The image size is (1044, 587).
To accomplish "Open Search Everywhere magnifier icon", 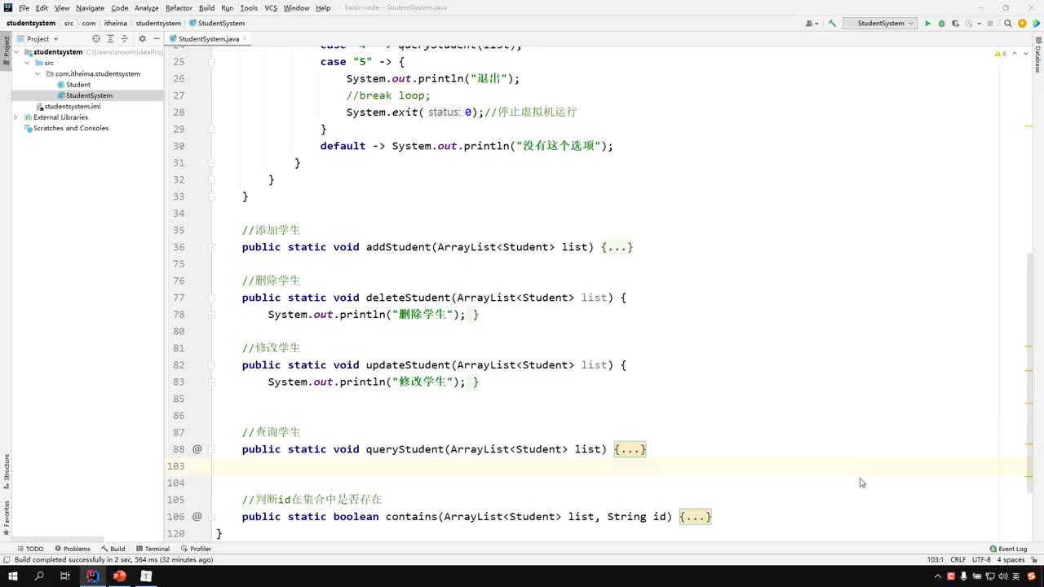I will tap(1007, 24).
